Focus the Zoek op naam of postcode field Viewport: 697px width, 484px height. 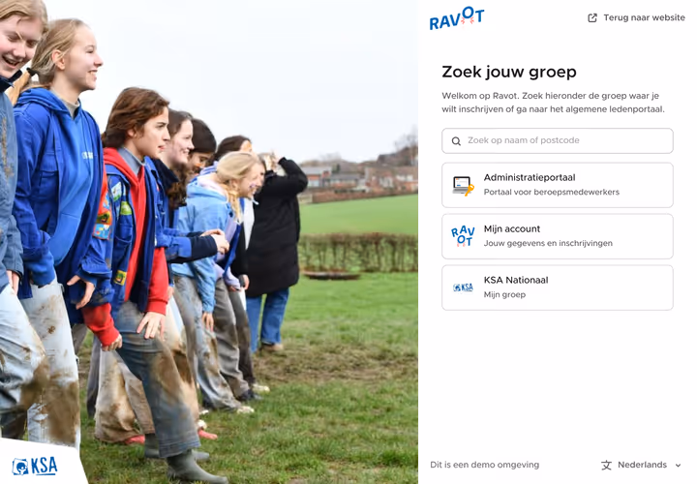point(558,141)
